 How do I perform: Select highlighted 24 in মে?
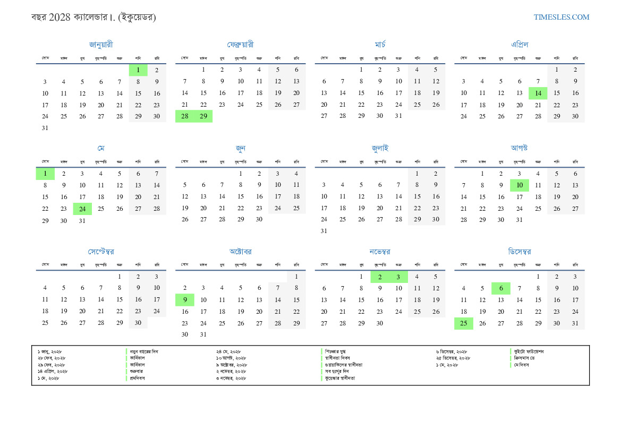[x=82, y=209]
